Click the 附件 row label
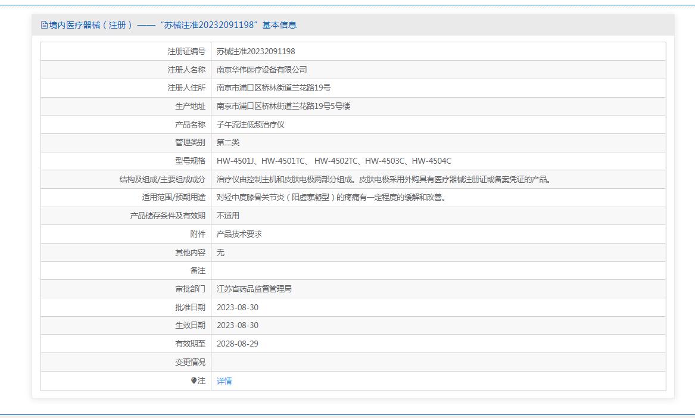The image size is (695, 418). click(x=198, y=234)
